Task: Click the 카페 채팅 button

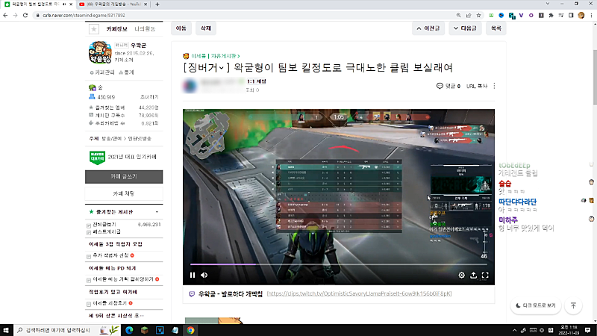Action: tap(124, 193)
